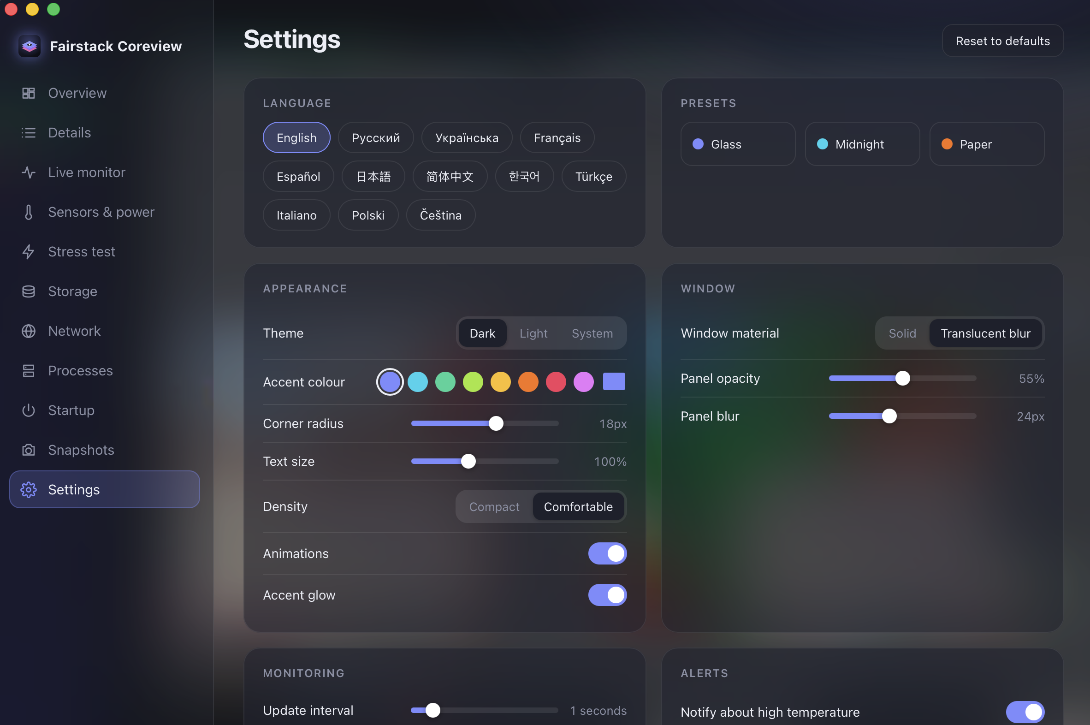Choose 简体中文 language
This screenshot has height=725, width=1090.
[450, 177]
